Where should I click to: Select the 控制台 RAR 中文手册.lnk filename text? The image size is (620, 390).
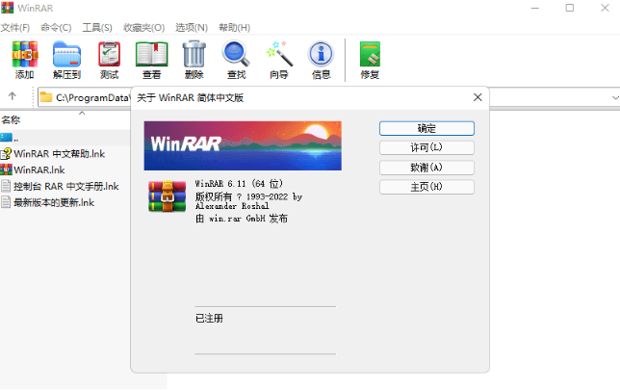tap(66, 186)
